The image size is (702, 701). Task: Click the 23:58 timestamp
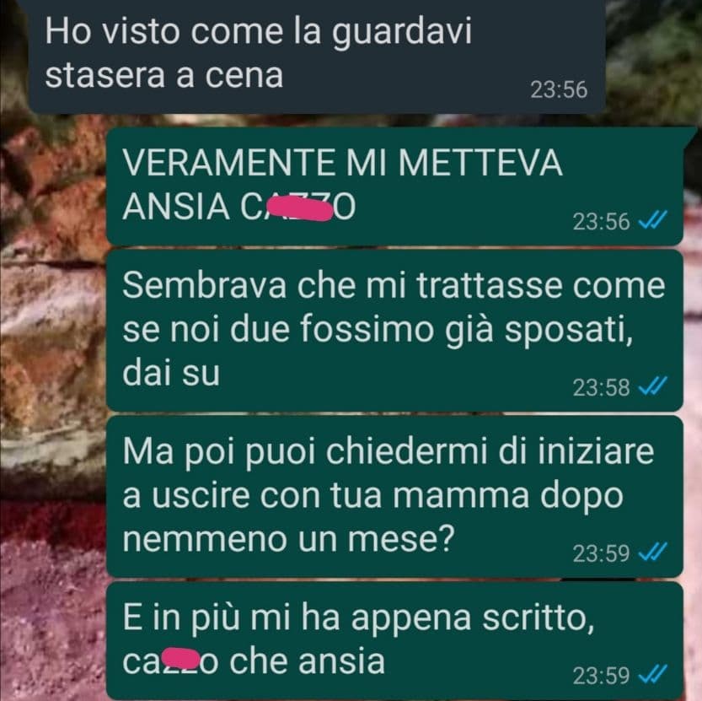point(601,387)
